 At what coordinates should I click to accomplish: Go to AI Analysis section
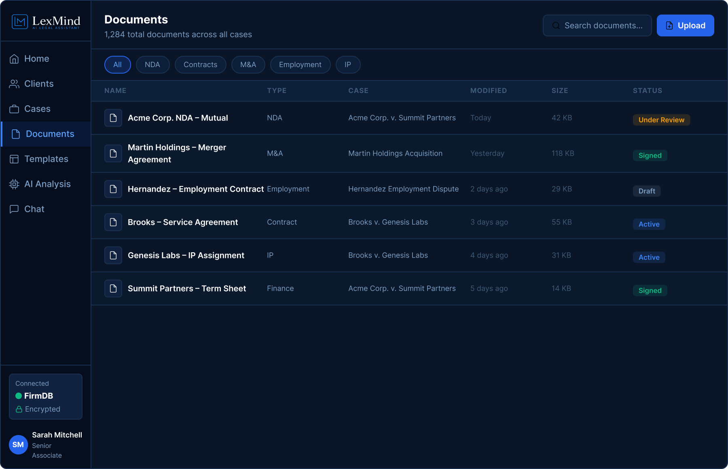pos(46,184)
